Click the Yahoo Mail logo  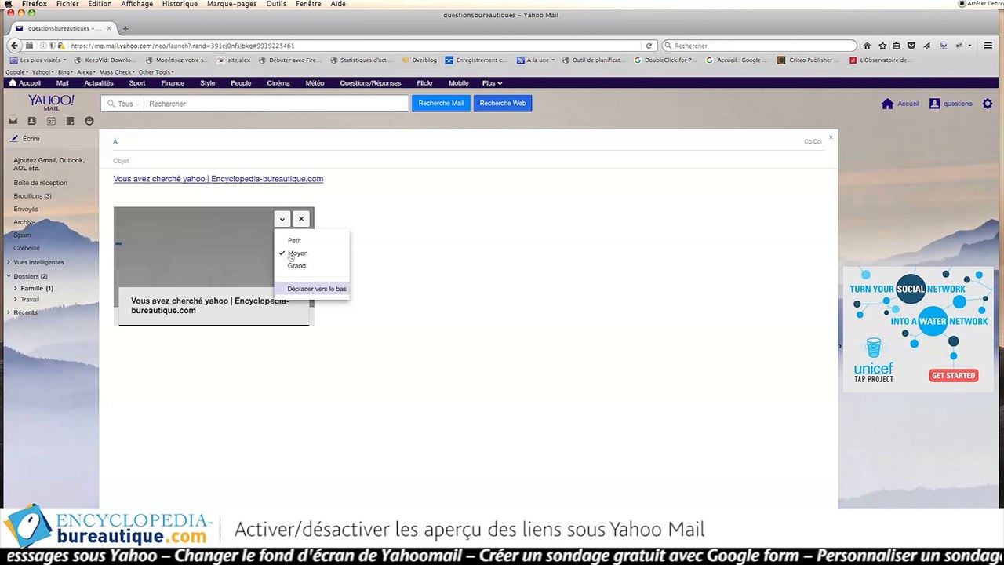(x=51, y=102)
